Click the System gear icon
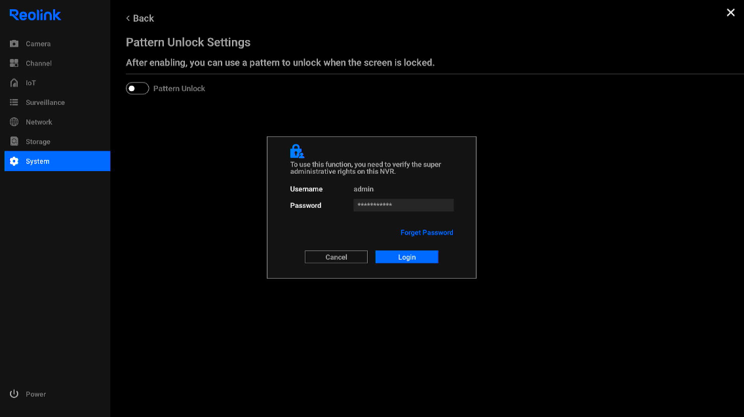 point(14,161)
